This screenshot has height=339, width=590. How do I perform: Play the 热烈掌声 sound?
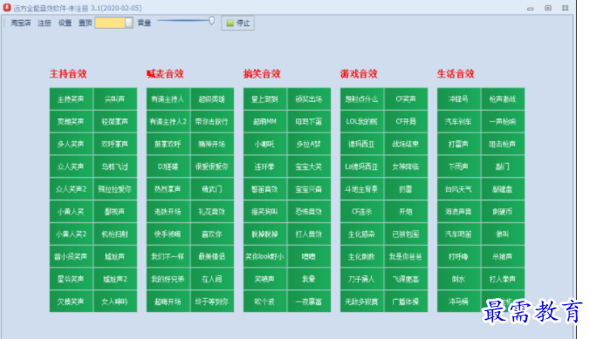click(x=168, y=189)
